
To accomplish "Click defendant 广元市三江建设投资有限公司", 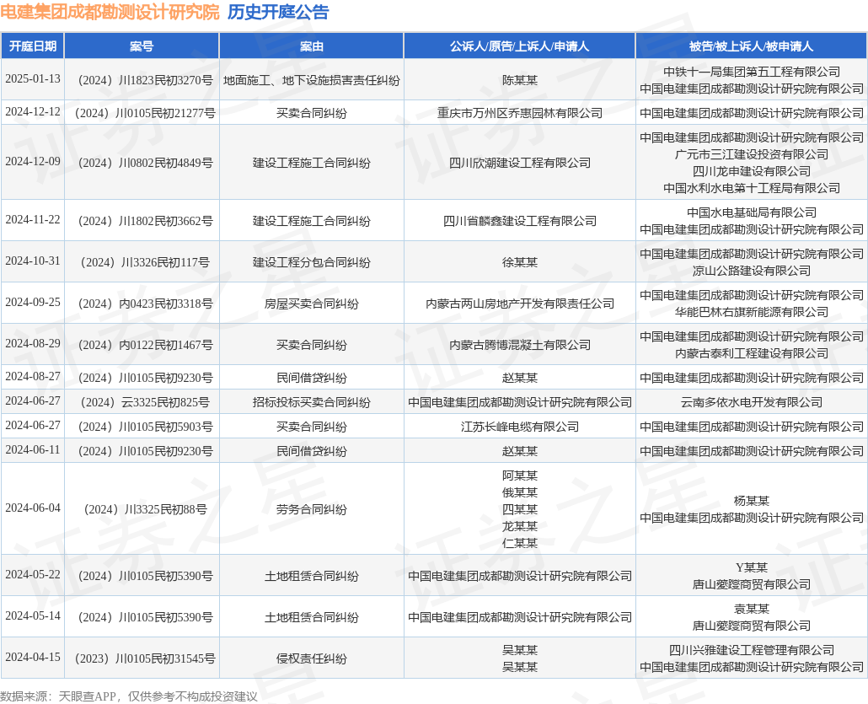I will (x=751, y=154).
